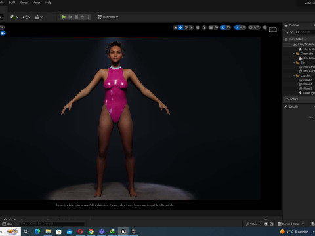This screenshot has width=315, height=236.
Task: Activate the Select objects cursor tool
Action: click(175, 28)
